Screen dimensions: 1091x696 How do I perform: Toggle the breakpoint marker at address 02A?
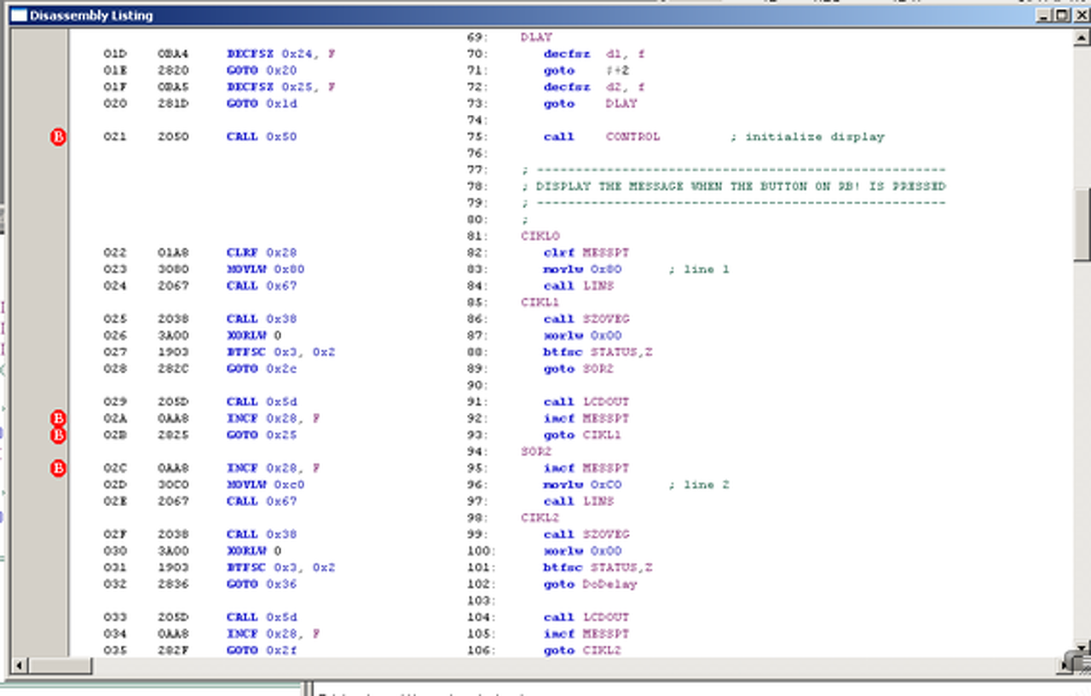tap(58, 418)
